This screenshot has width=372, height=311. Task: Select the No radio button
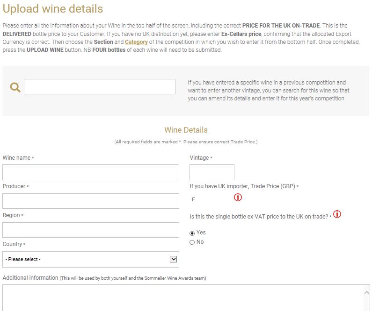(192, 242)
